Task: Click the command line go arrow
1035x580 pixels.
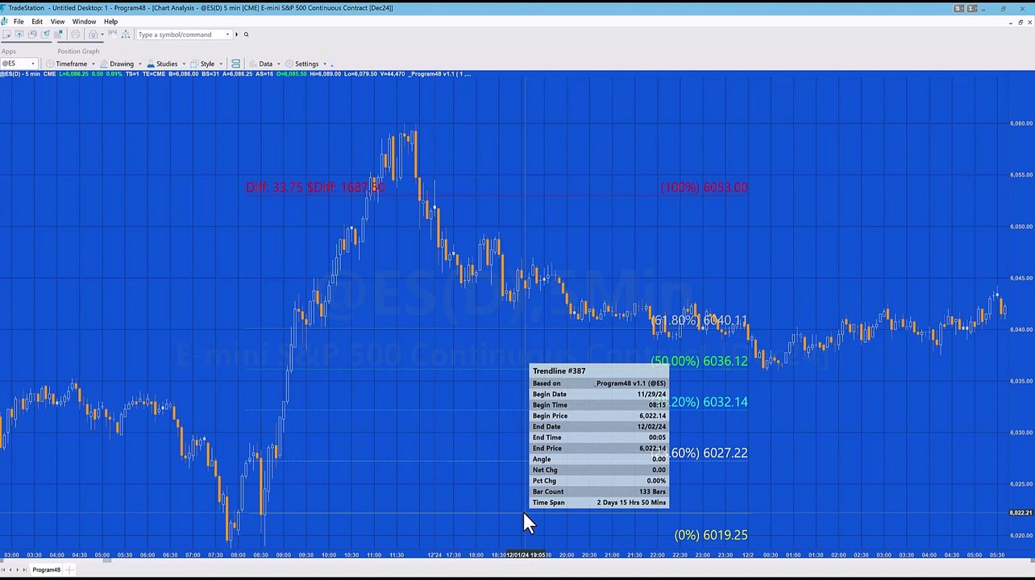Action: coord(237,35)
